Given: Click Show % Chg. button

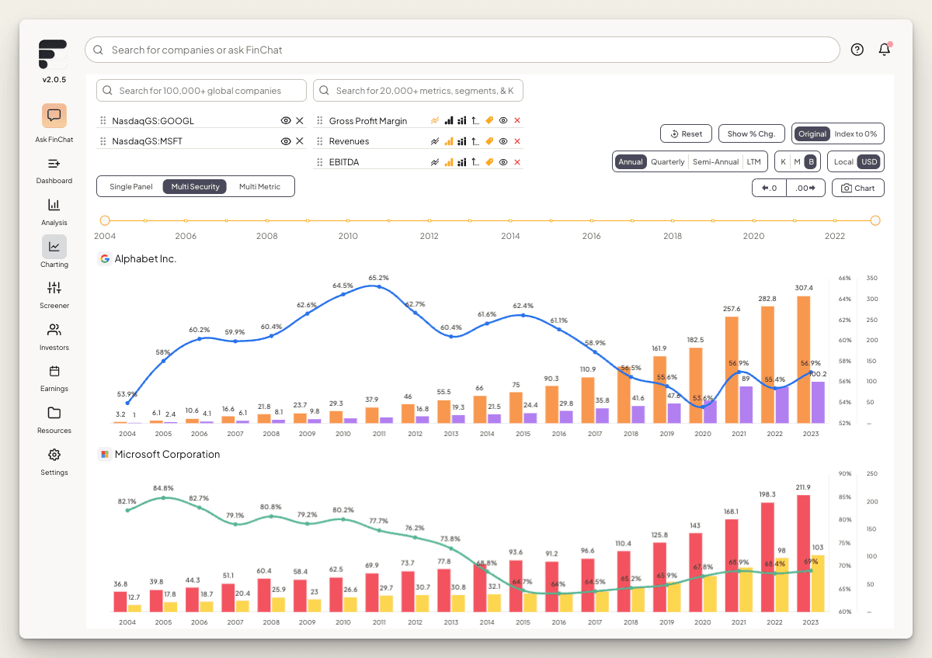Looking at the screenshot, I should point(751,133).
